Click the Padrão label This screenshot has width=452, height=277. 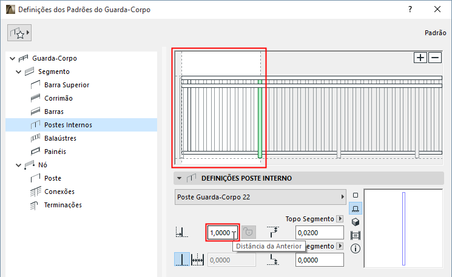[x=435, y=33]
